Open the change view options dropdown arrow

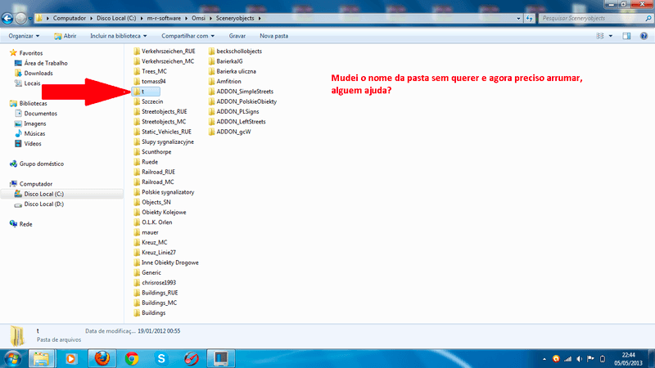(x=611, y=36)
